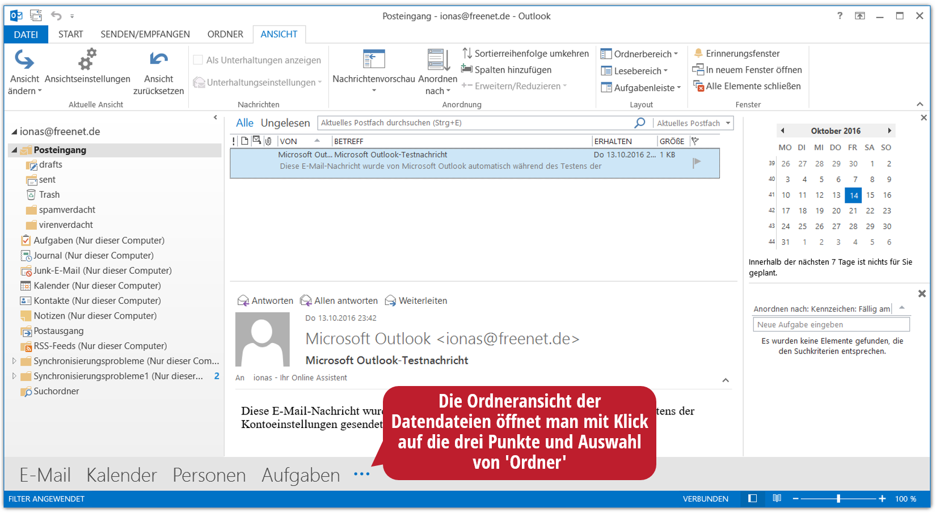Open the Ordnerbereich dropdown
The height and width of the screenshot is (513, 936).
639,54
